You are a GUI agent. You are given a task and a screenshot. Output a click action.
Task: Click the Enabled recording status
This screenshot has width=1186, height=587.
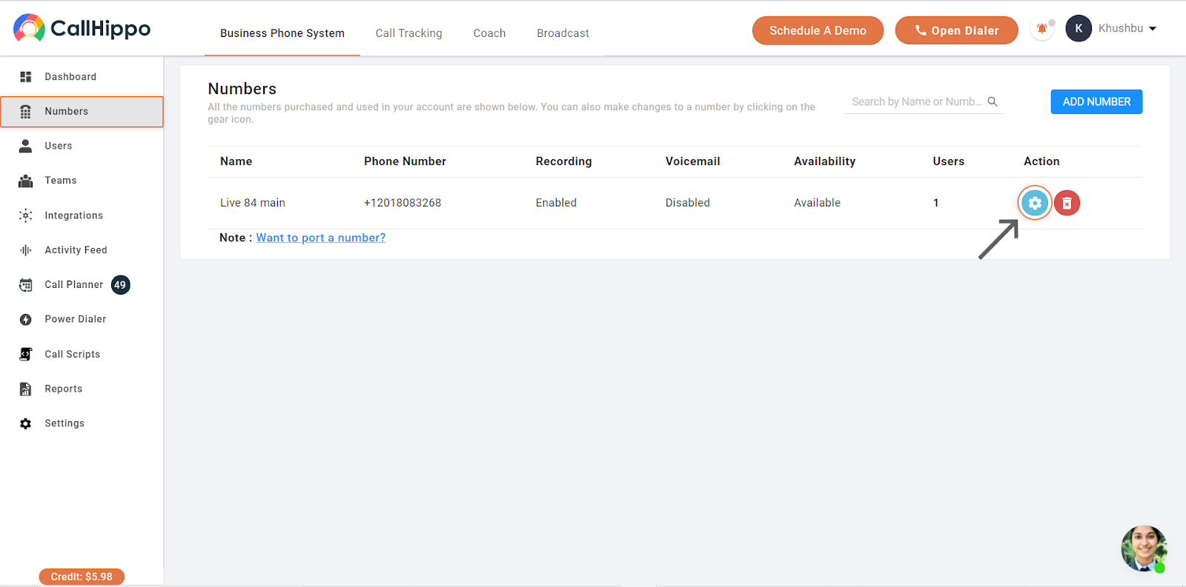coord(556,203)
